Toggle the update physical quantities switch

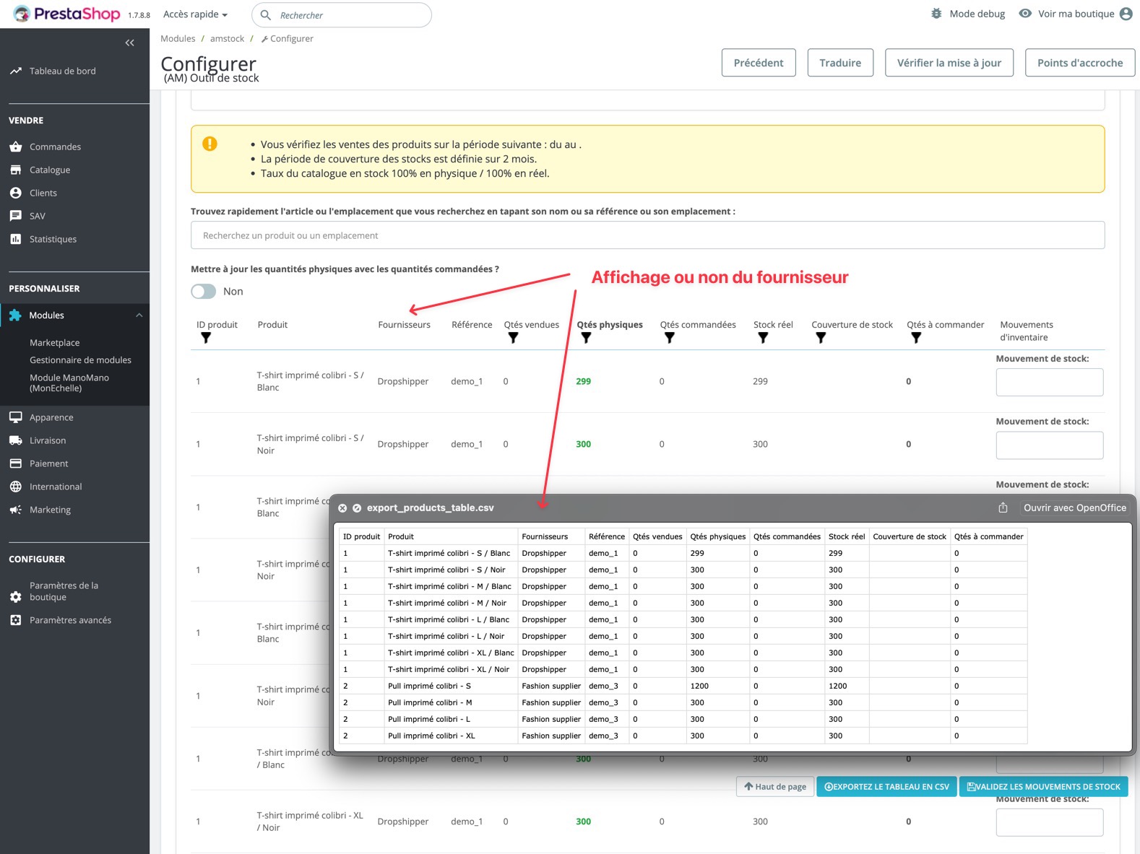(x=204, y=291)
